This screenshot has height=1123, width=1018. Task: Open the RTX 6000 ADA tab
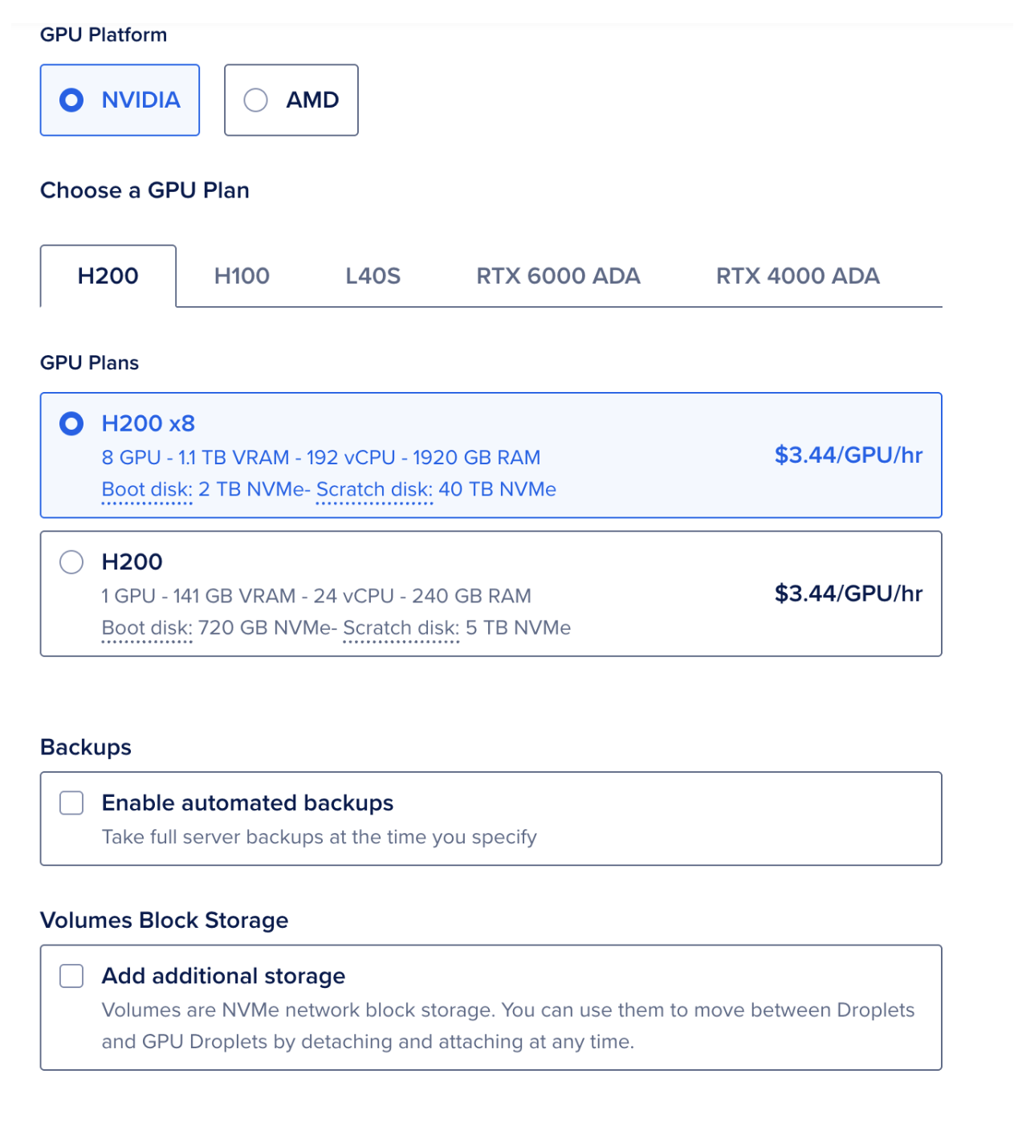[558, 276]
